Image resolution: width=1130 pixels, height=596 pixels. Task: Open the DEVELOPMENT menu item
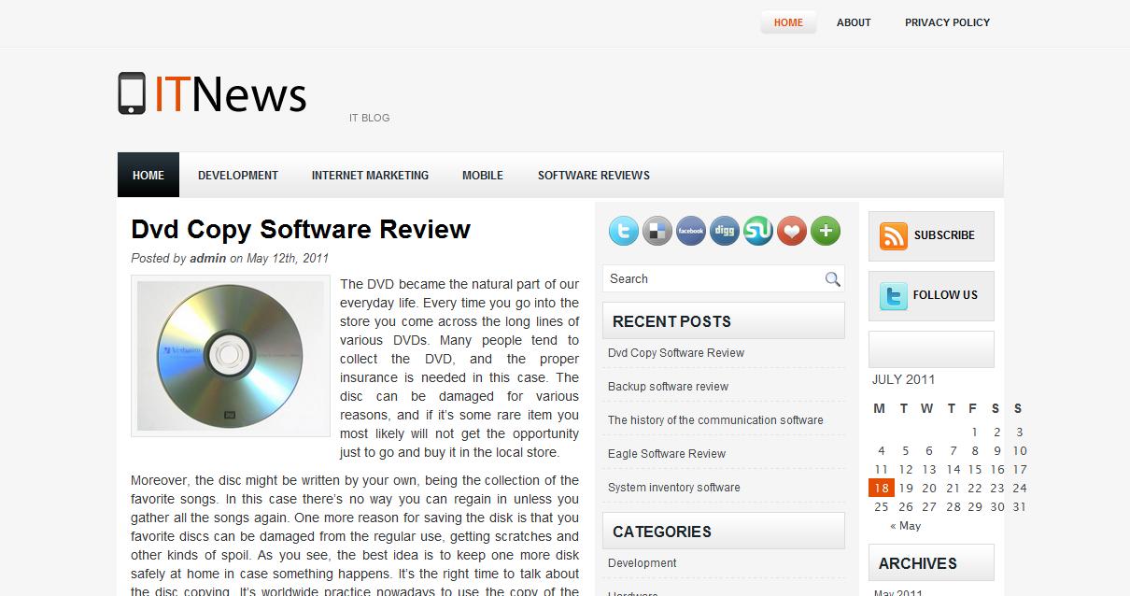point(238,175)
